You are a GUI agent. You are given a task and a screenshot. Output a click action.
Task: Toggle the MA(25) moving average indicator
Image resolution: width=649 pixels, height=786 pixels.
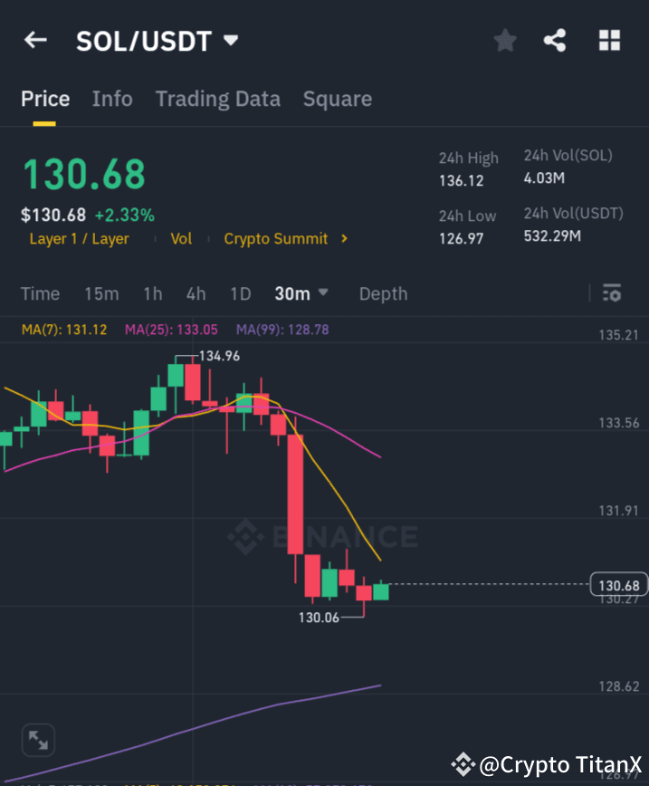(x=170, y=330)
